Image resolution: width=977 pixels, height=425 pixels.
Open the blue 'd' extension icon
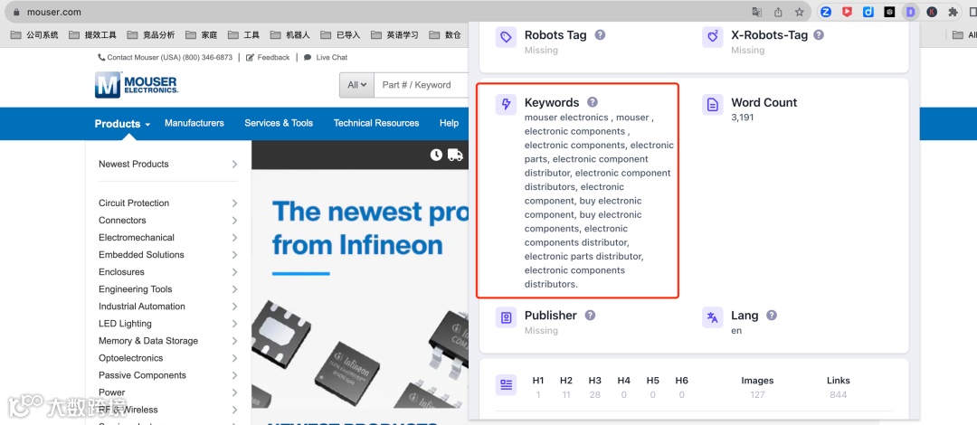pyautogui.click(x=868, y=12)
